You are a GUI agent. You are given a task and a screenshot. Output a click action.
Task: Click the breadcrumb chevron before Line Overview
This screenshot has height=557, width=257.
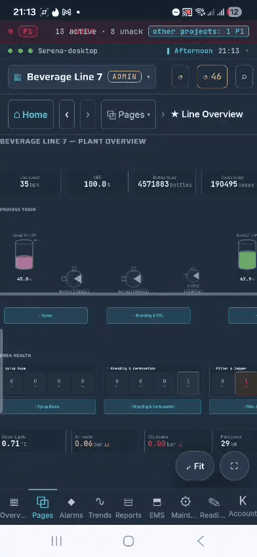163,115
